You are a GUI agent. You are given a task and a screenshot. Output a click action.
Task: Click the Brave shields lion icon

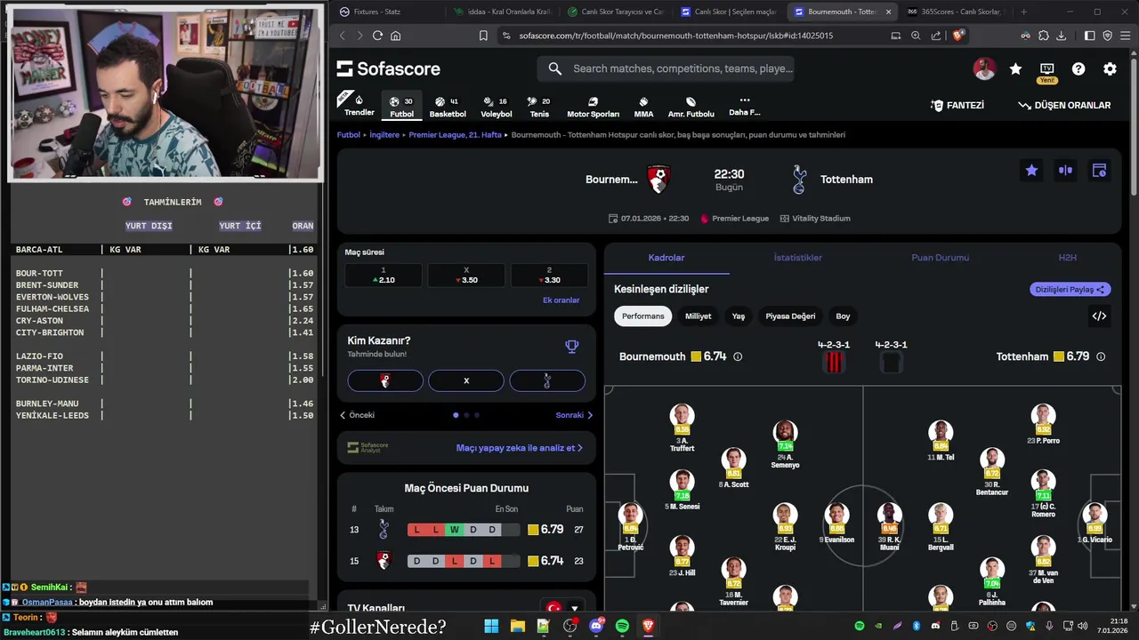pyautogui.click(x=958, y=36)
